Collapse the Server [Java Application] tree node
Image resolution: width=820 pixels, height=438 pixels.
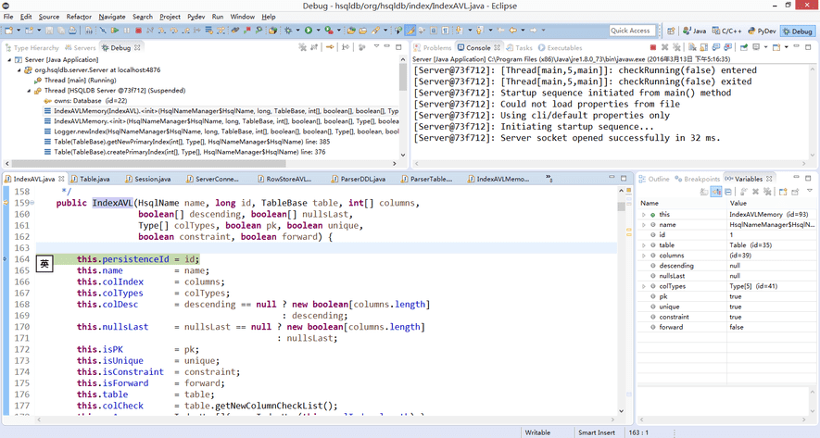[10, 60]
